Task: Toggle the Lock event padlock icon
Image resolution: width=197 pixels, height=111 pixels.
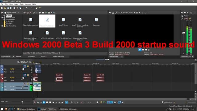Action: [97, 102]
